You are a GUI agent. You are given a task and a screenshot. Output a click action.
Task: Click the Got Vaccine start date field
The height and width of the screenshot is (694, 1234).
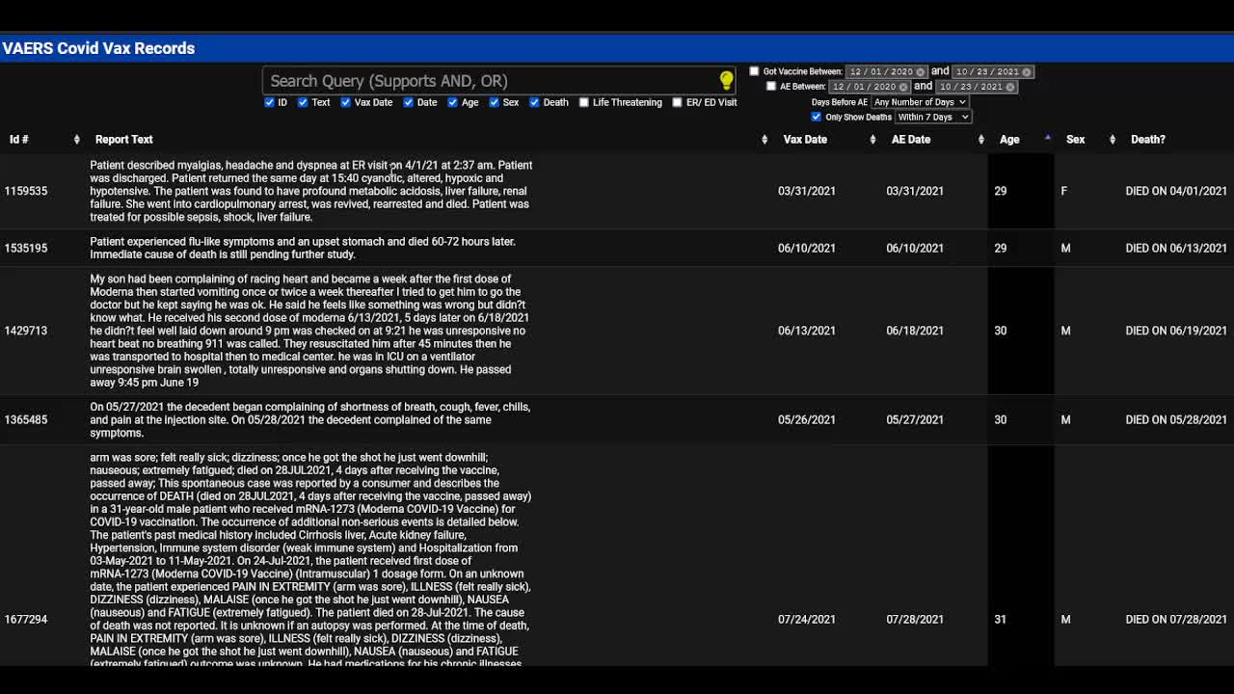tap(886, 72)
